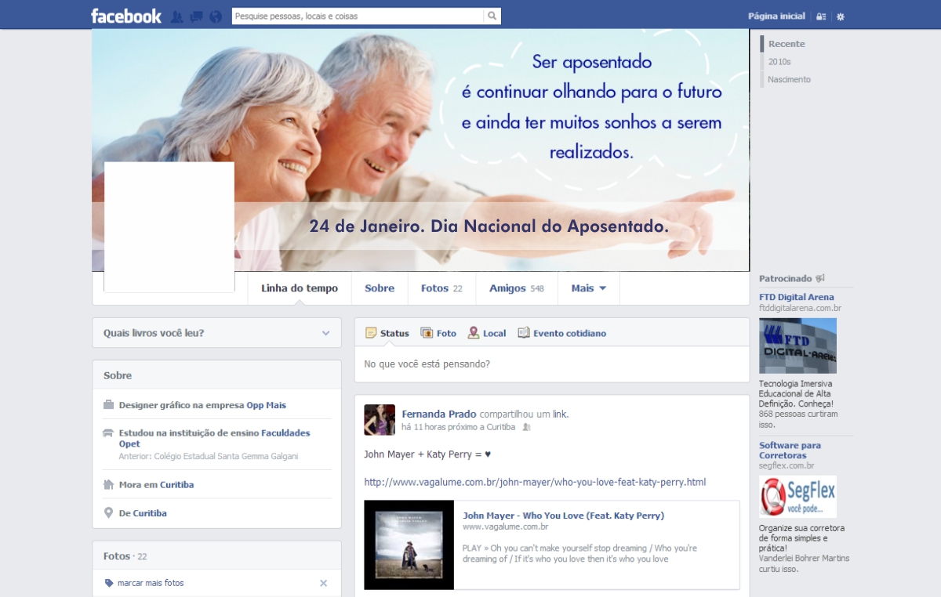Click the house icon next to Mora em Curitiba
The width and height of the screenshot is (941, 597).
pyautogui.click(x=109, y=484)
